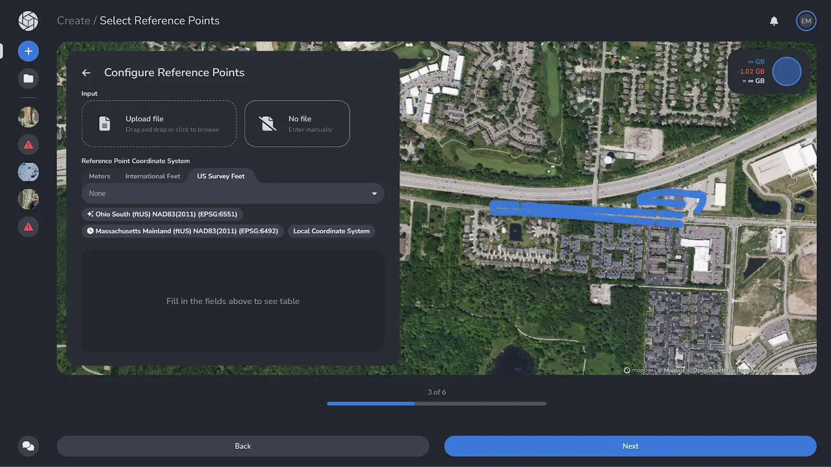831x467 pixels.
Task: Choose the No file, Enter manually option
Action: click(297, 123)
